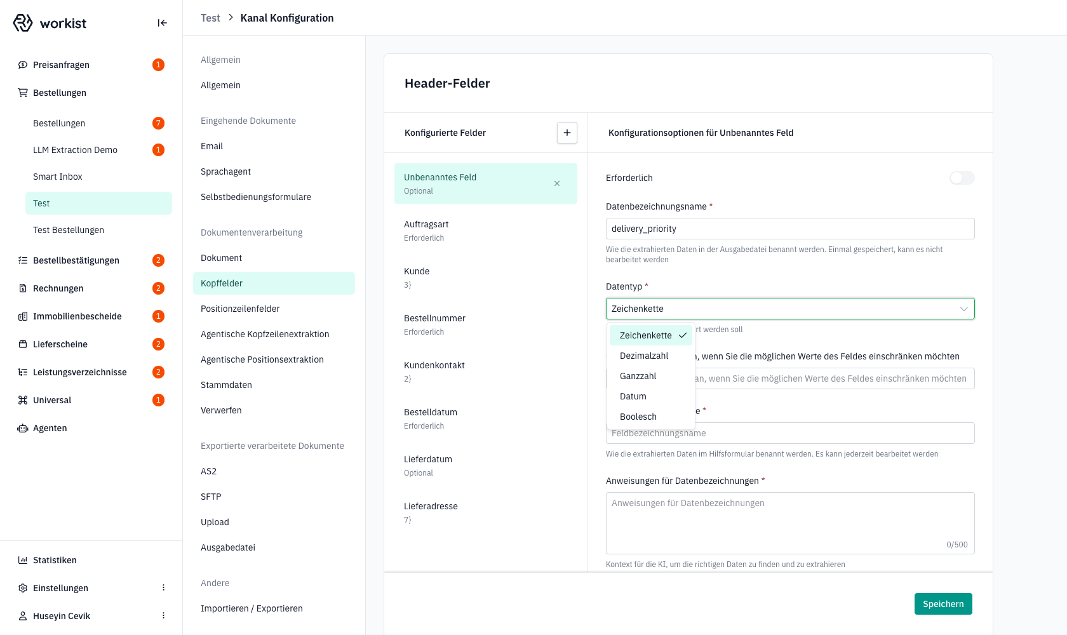Click the Immobilienbescheide building icon

click(x=23, y=316)
